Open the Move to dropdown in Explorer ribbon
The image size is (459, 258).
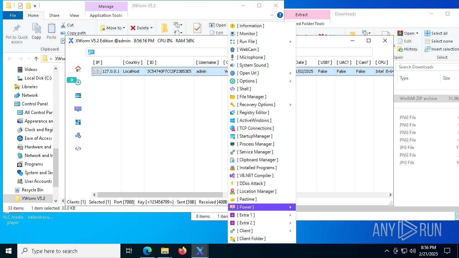(113, 28)
